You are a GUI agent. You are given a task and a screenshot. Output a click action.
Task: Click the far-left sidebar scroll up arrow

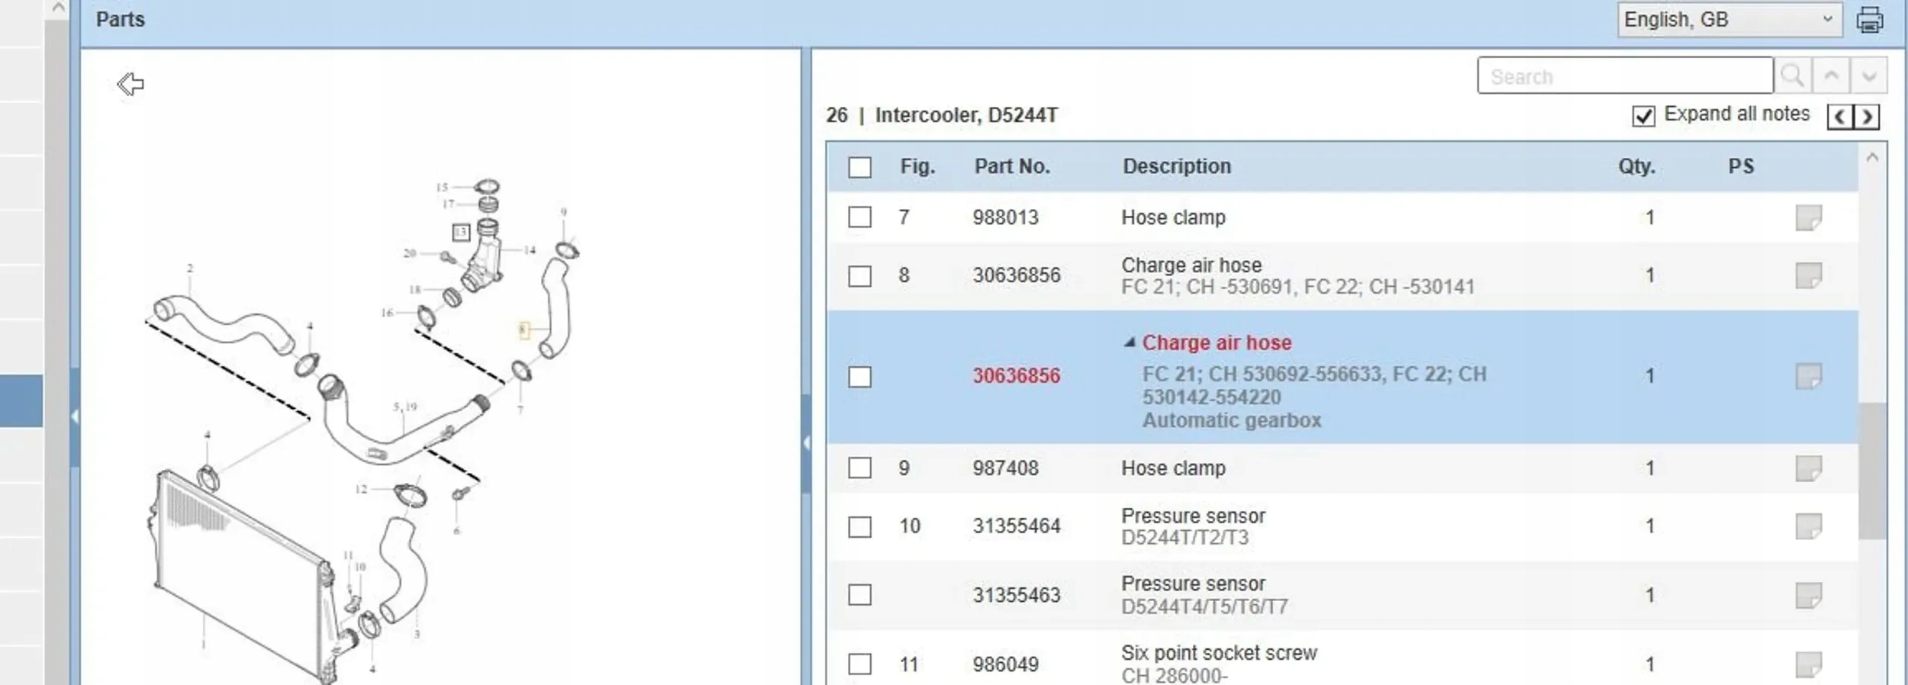58,8
